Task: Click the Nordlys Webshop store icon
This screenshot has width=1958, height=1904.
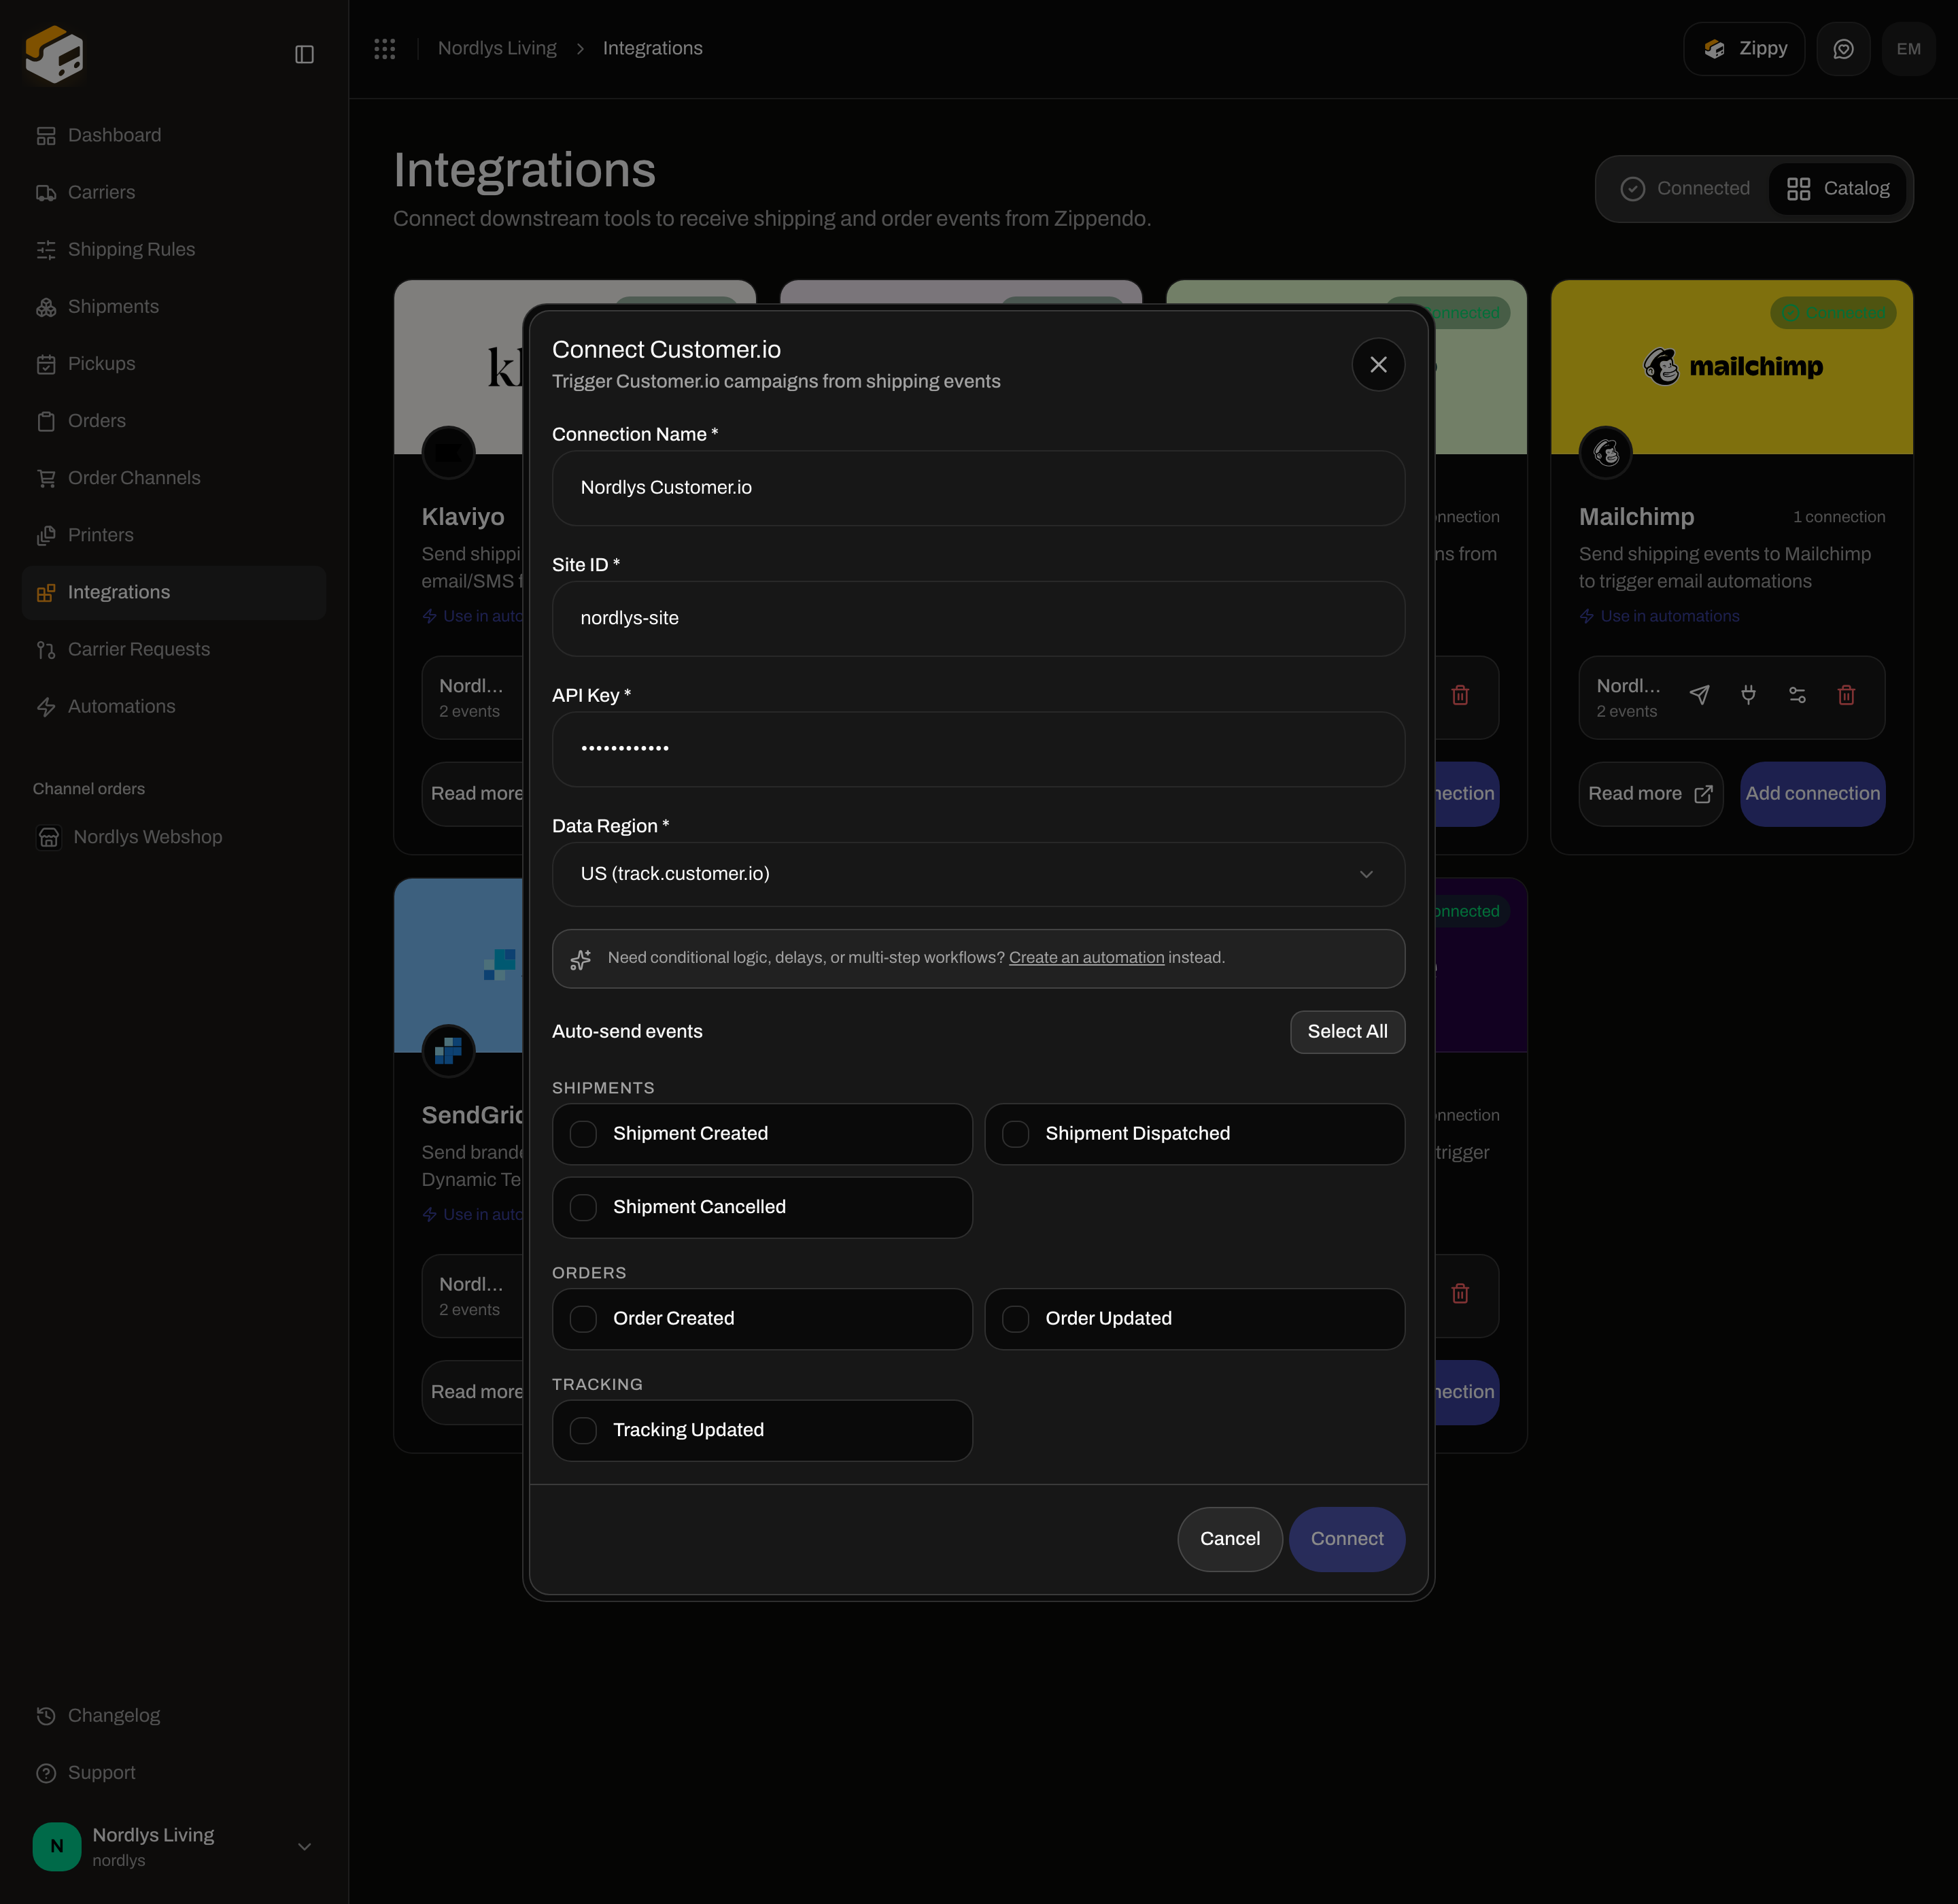Action: pyautogui.click(x=49, y=837)
